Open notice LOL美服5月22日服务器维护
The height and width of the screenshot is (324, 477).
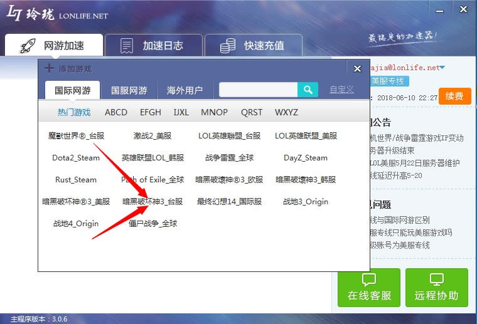point(415,163)
